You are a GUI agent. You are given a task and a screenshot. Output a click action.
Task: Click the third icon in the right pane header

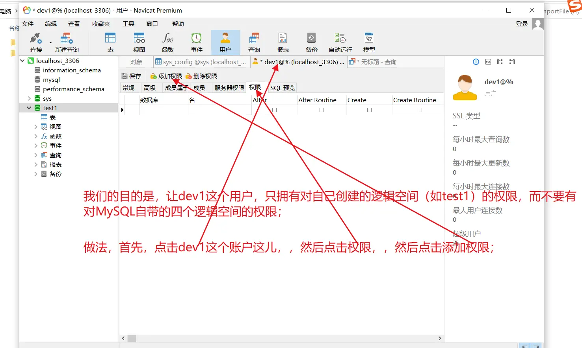(500, 62)
